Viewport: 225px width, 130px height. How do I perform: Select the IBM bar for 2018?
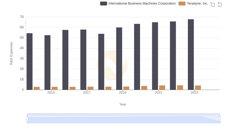[x=101, y=62]
